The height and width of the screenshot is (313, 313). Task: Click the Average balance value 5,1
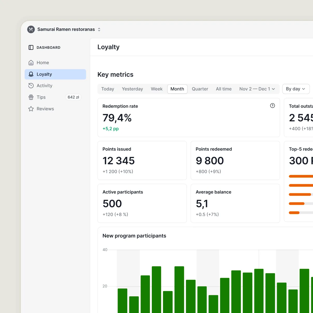pyautogui.click(x=202, y=204)
